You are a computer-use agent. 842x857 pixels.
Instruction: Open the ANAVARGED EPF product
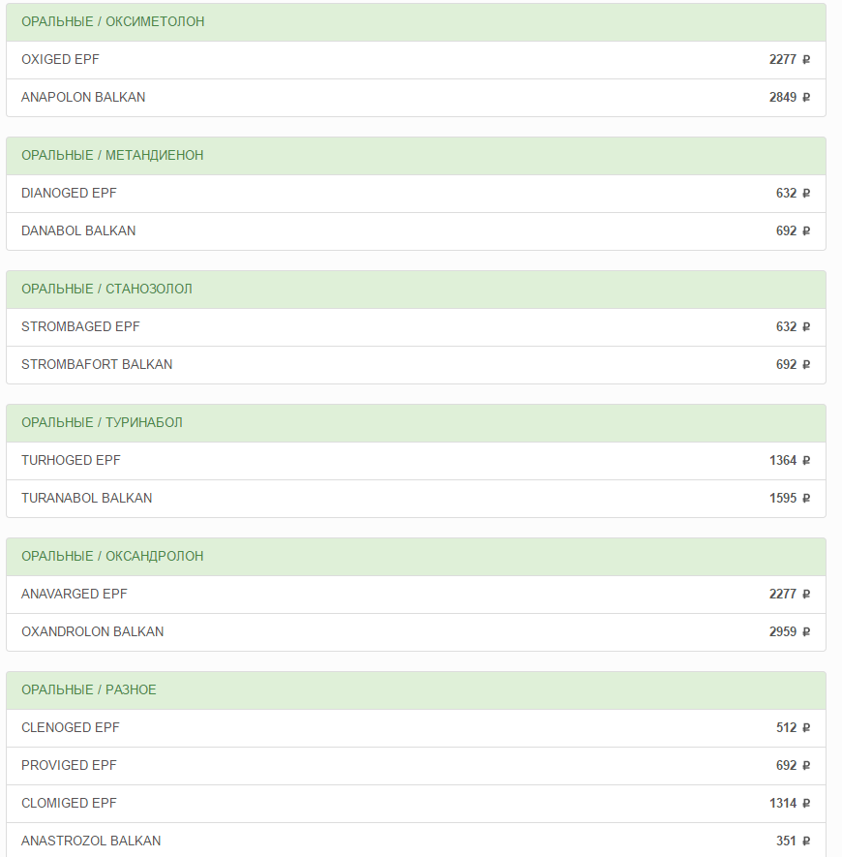tap(75, 595)
